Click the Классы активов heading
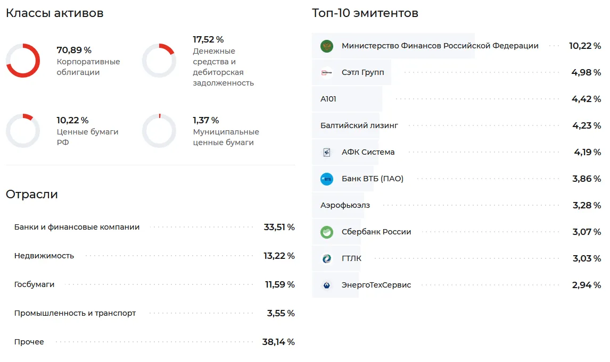Viewport: 610px width, 362px height. [x=54, y=13]
